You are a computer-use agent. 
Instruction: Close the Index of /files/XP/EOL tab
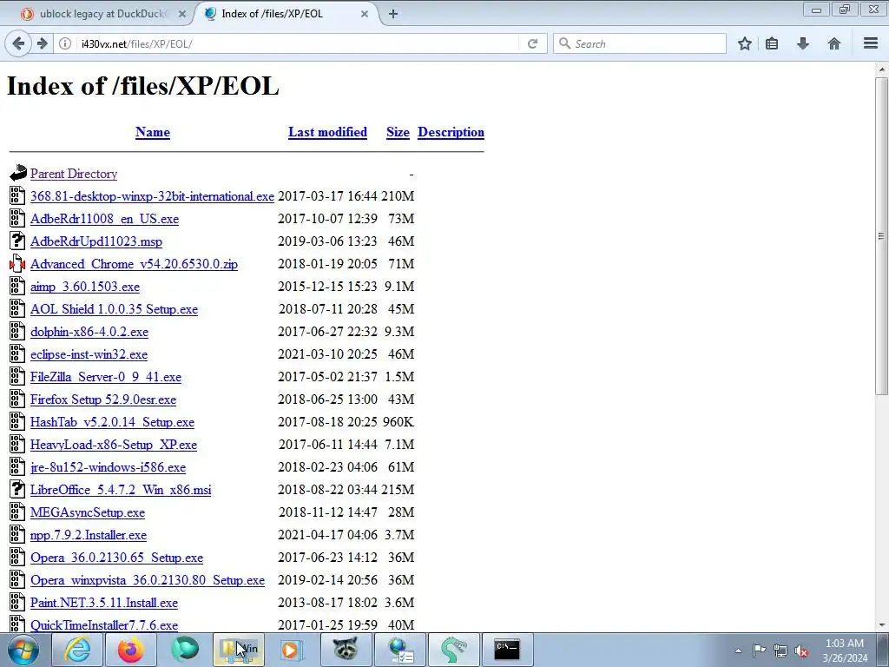tap(365, 14)
